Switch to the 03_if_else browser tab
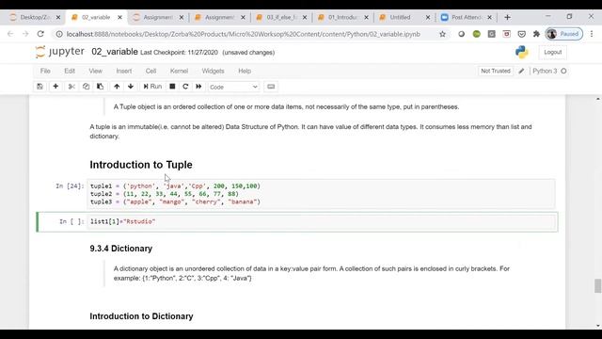The image size is (602, 339). click(x=282, y=17)
